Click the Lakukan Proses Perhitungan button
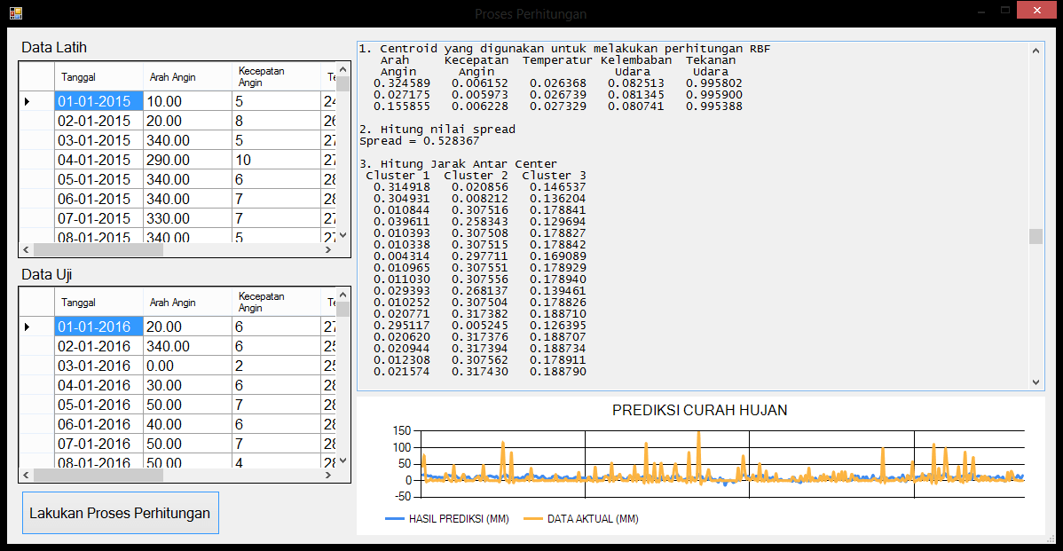The image size is (1063, 551). point(120,513)
